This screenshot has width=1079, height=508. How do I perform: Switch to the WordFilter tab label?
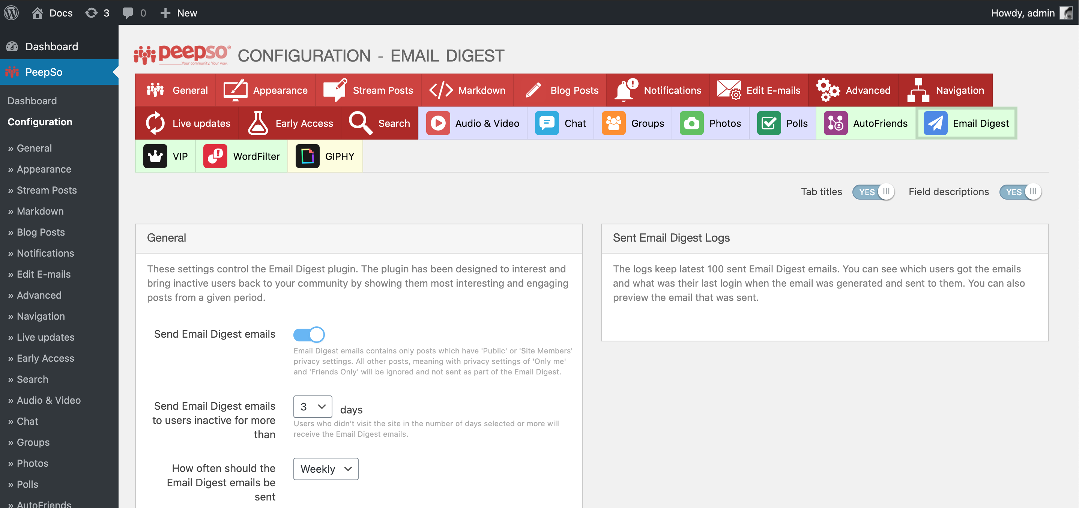(256, 156)
